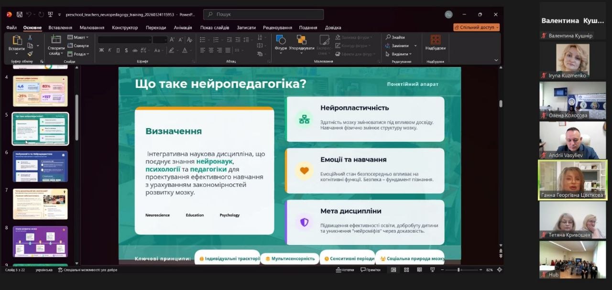Click the Спільний доступ share button
The image size is (612, 290).
coord(476,28)
